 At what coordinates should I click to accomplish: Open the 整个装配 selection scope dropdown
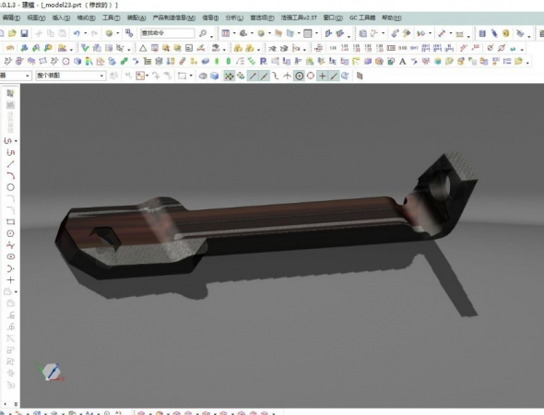pyautogui.click(x=70, y=76)
